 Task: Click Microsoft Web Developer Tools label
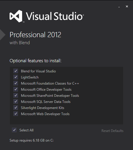click(x=45, y=114)
